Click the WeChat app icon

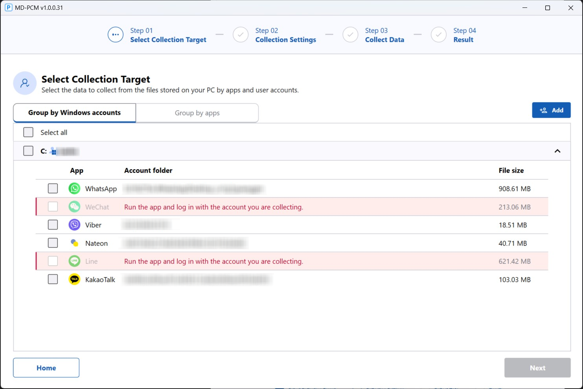(x=74, y=206)
